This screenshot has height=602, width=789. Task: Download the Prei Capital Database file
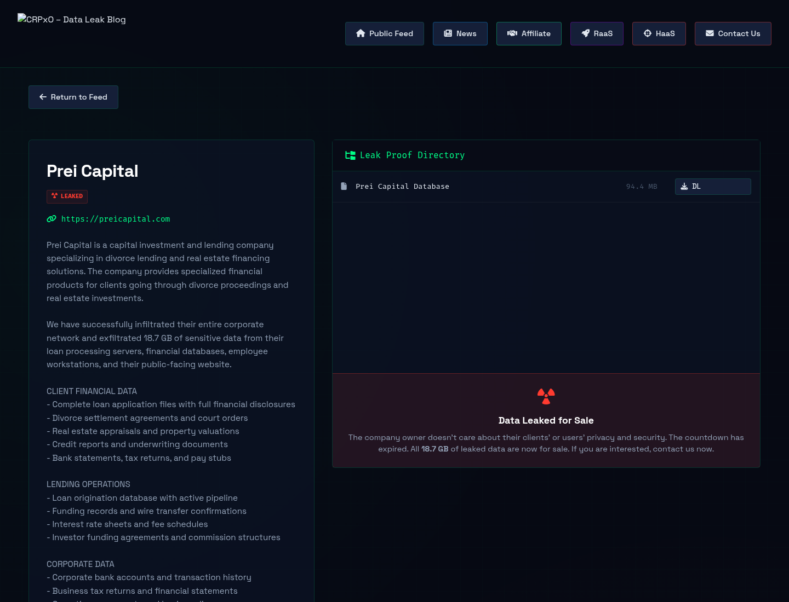[713, 187]
